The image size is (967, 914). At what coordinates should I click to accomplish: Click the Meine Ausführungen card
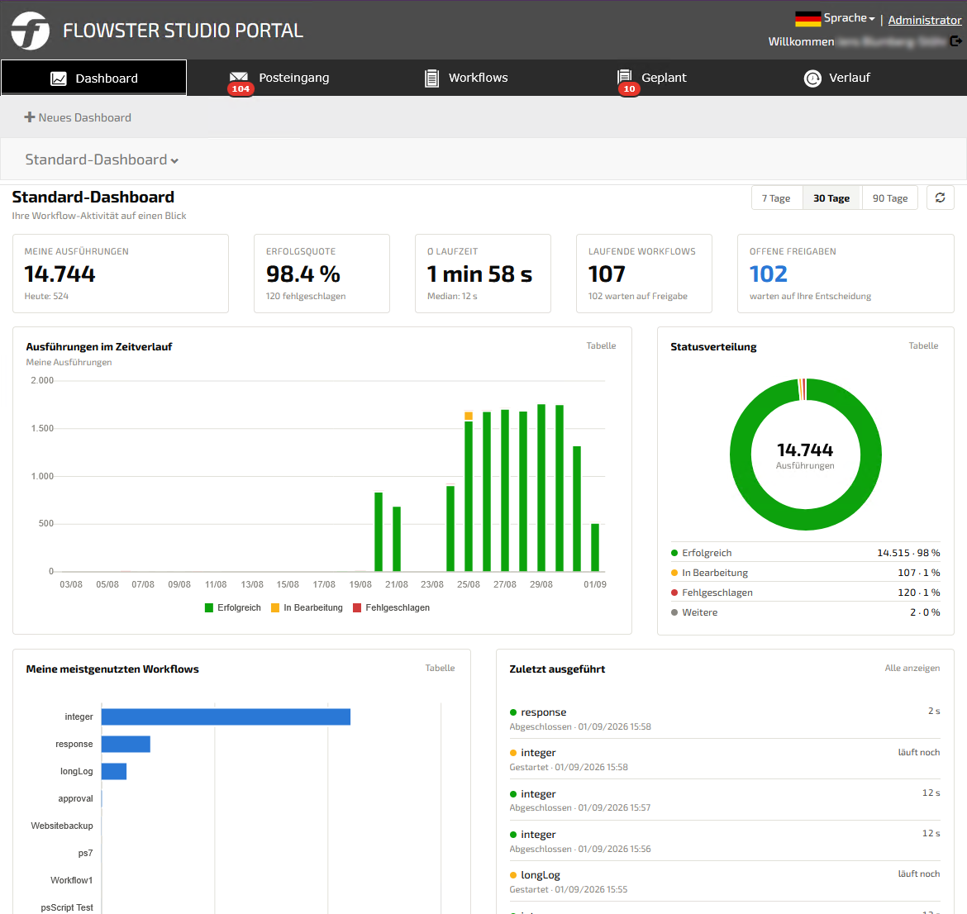[121, 274]
